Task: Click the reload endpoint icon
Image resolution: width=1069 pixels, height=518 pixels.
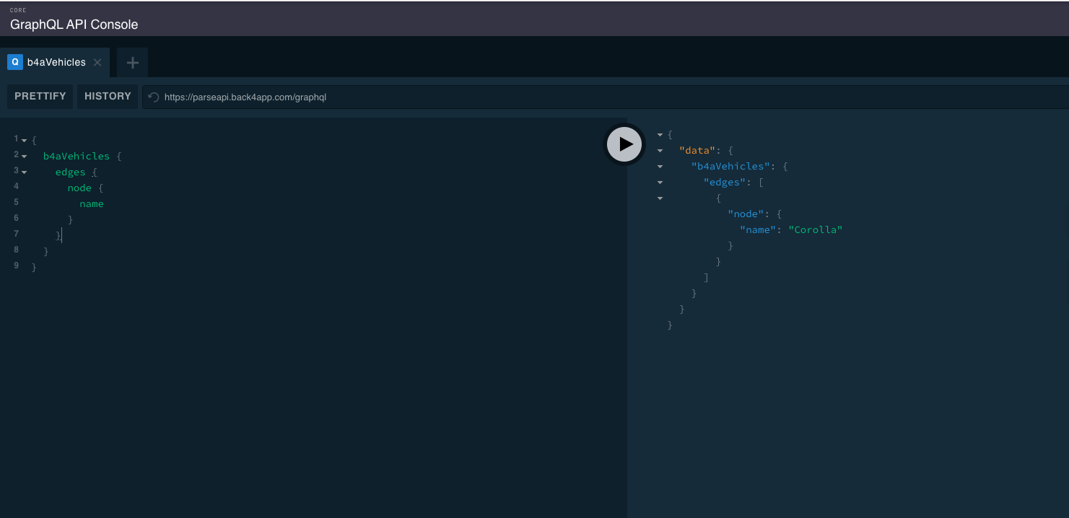Action: (153, 97)
